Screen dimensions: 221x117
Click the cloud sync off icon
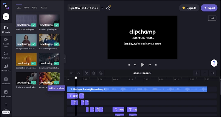(x=108, y=8)
